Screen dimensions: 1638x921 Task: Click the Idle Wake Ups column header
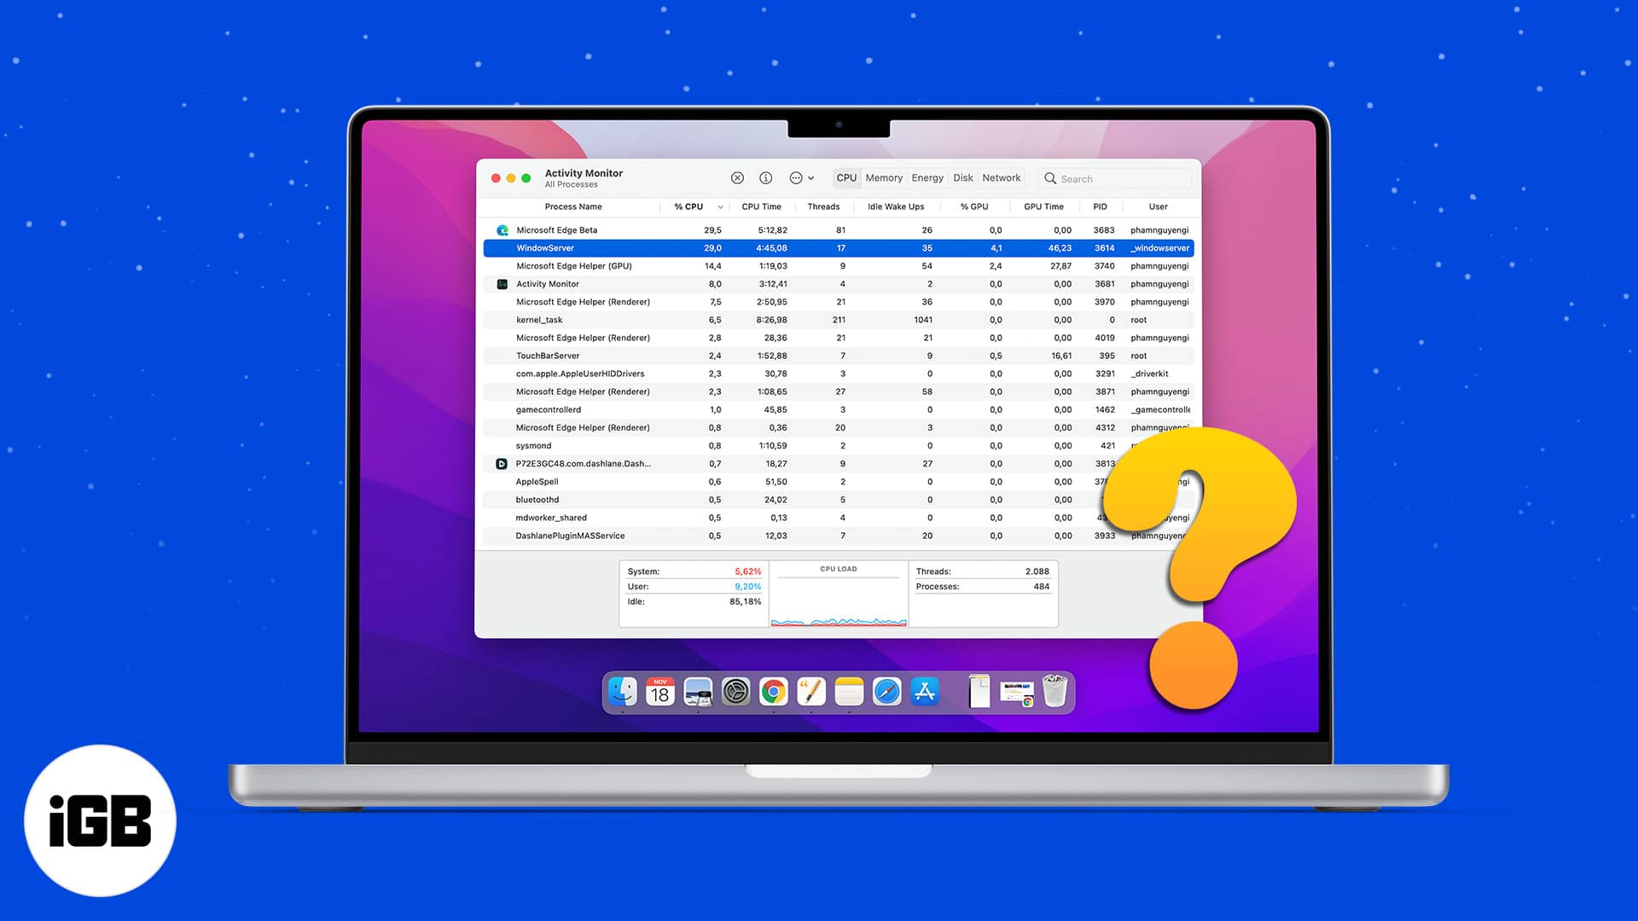point(894,206)
